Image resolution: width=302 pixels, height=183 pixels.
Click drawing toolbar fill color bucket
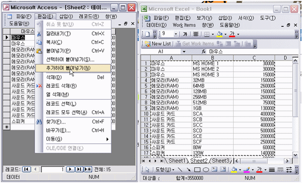(234, 170)
